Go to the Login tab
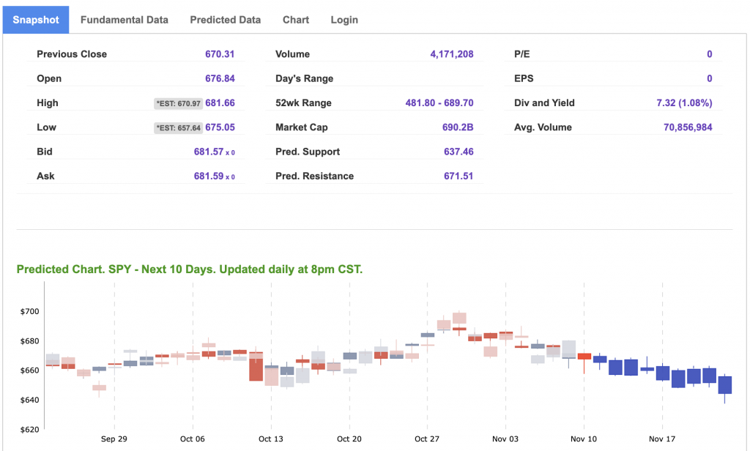750x451 pixels. tap(344, 20)
